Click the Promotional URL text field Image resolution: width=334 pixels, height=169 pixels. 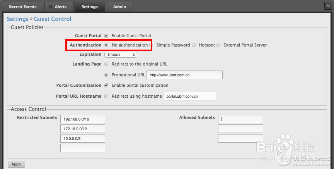tap(184, 75)
